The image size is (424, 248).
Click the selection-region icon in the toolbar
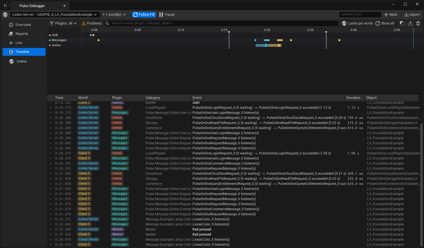(402, 23)
